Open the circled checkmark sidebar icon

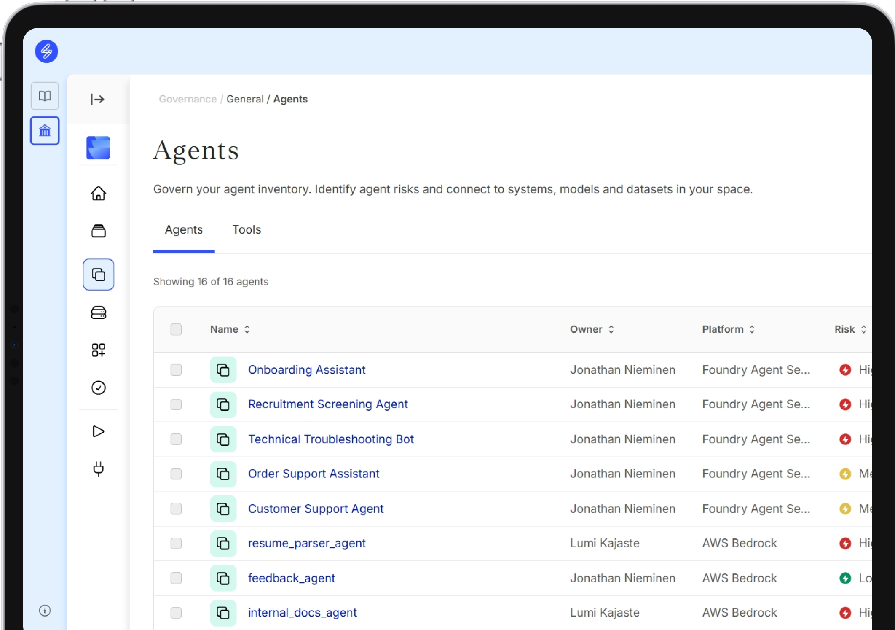[99, 388]
